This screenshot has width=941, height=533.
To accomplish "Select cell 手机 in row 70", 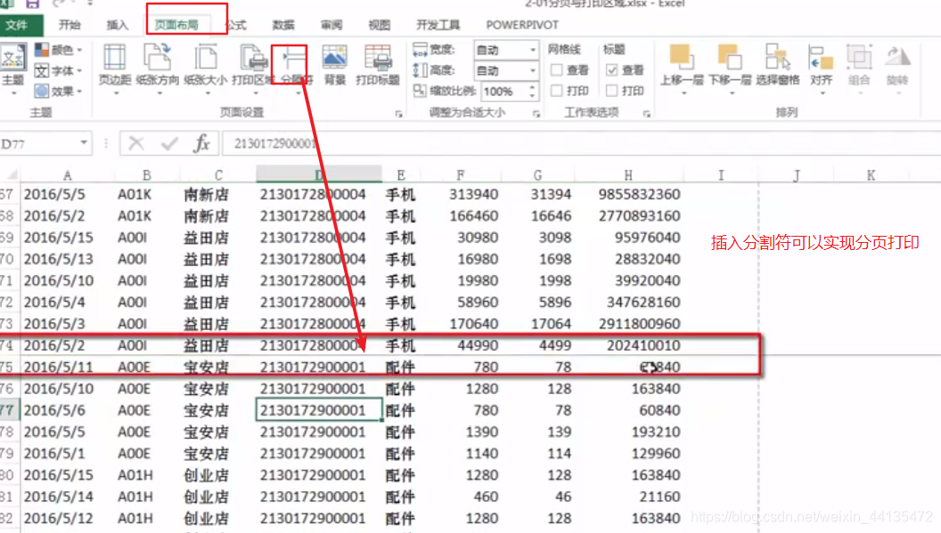I will pyautogui.click(x=401, y=259).
